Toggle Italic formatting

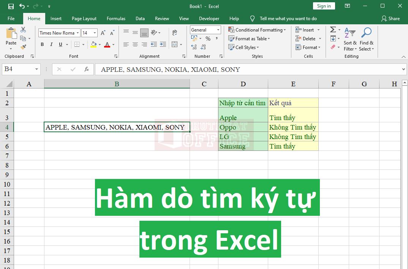51,45
